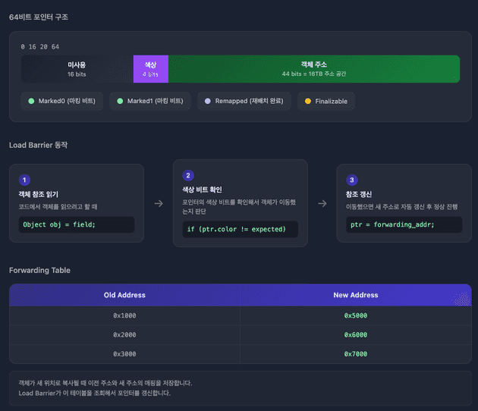Click the lavender dot beside Remapped
This screenshot has width=478, height=411.
pos(208,101)
